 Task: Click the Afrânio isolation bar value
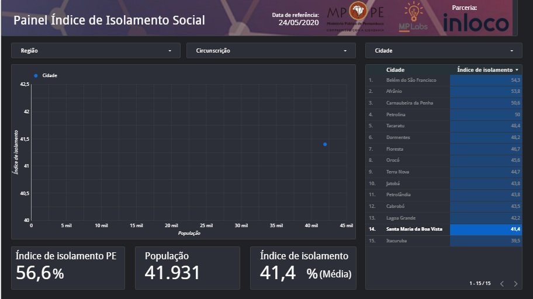point(485,92)
